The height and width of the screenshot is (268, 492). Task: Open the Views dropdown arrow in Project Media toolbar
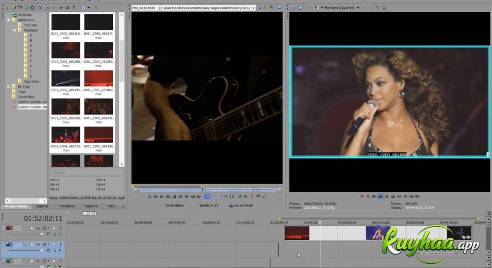click(89, 8)
